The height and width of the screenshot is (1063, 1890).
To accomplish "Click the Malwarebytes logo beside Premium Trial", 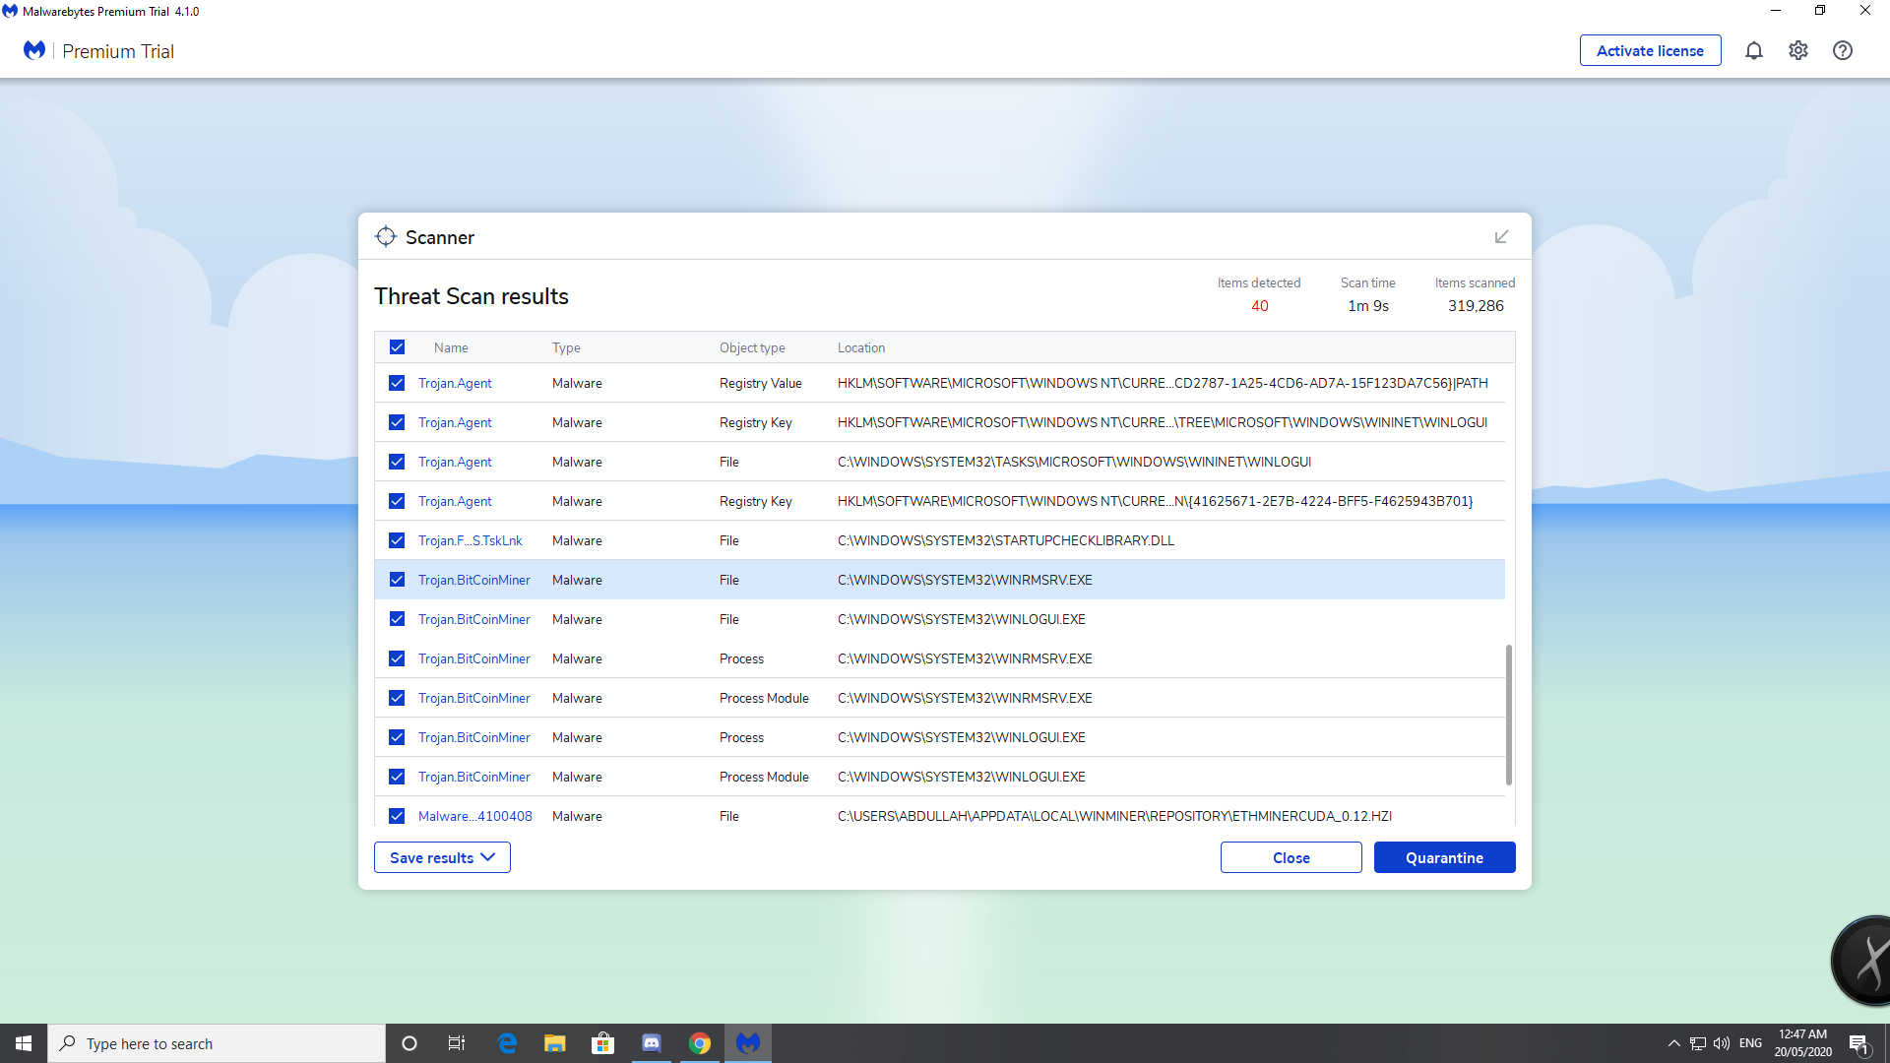I will point(34,50).
